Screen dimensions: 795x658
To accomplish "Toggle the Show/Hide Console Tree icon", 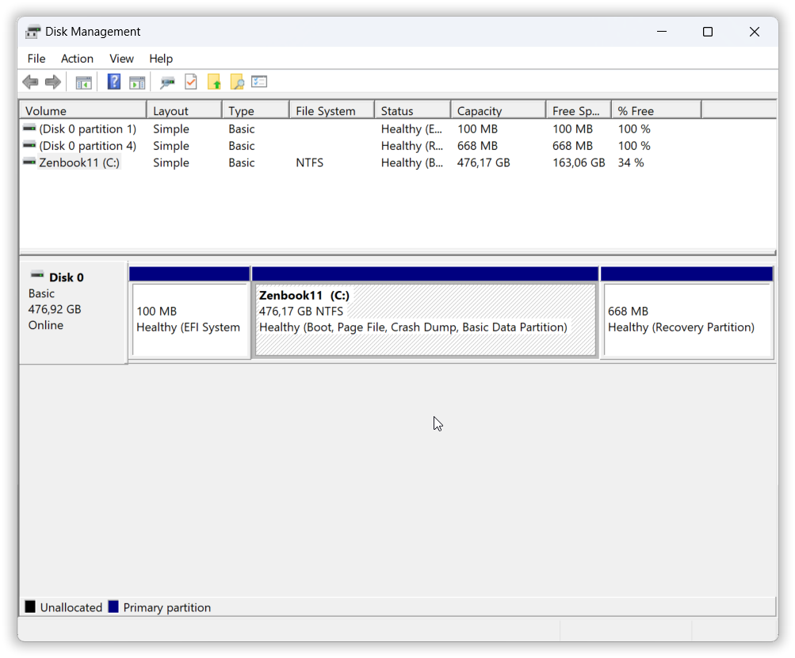I will [x=83, y=82].
